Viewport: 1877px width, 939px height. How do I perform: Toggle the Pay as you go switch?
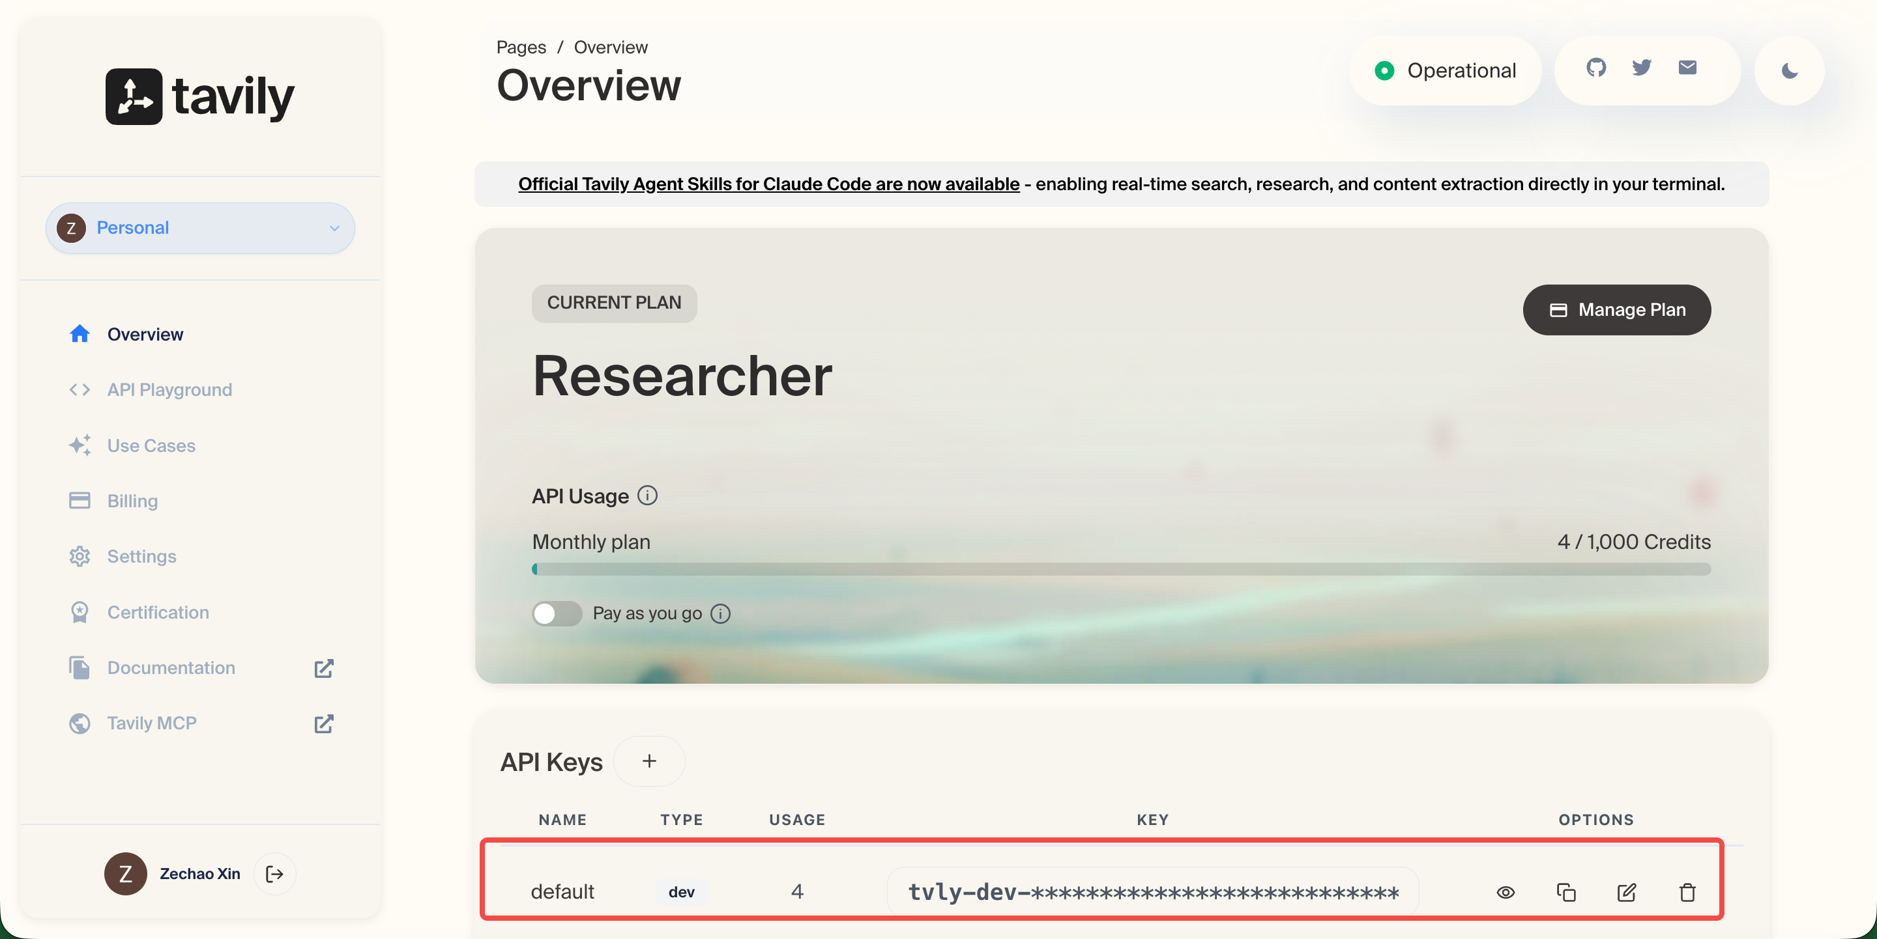[557, 613]
